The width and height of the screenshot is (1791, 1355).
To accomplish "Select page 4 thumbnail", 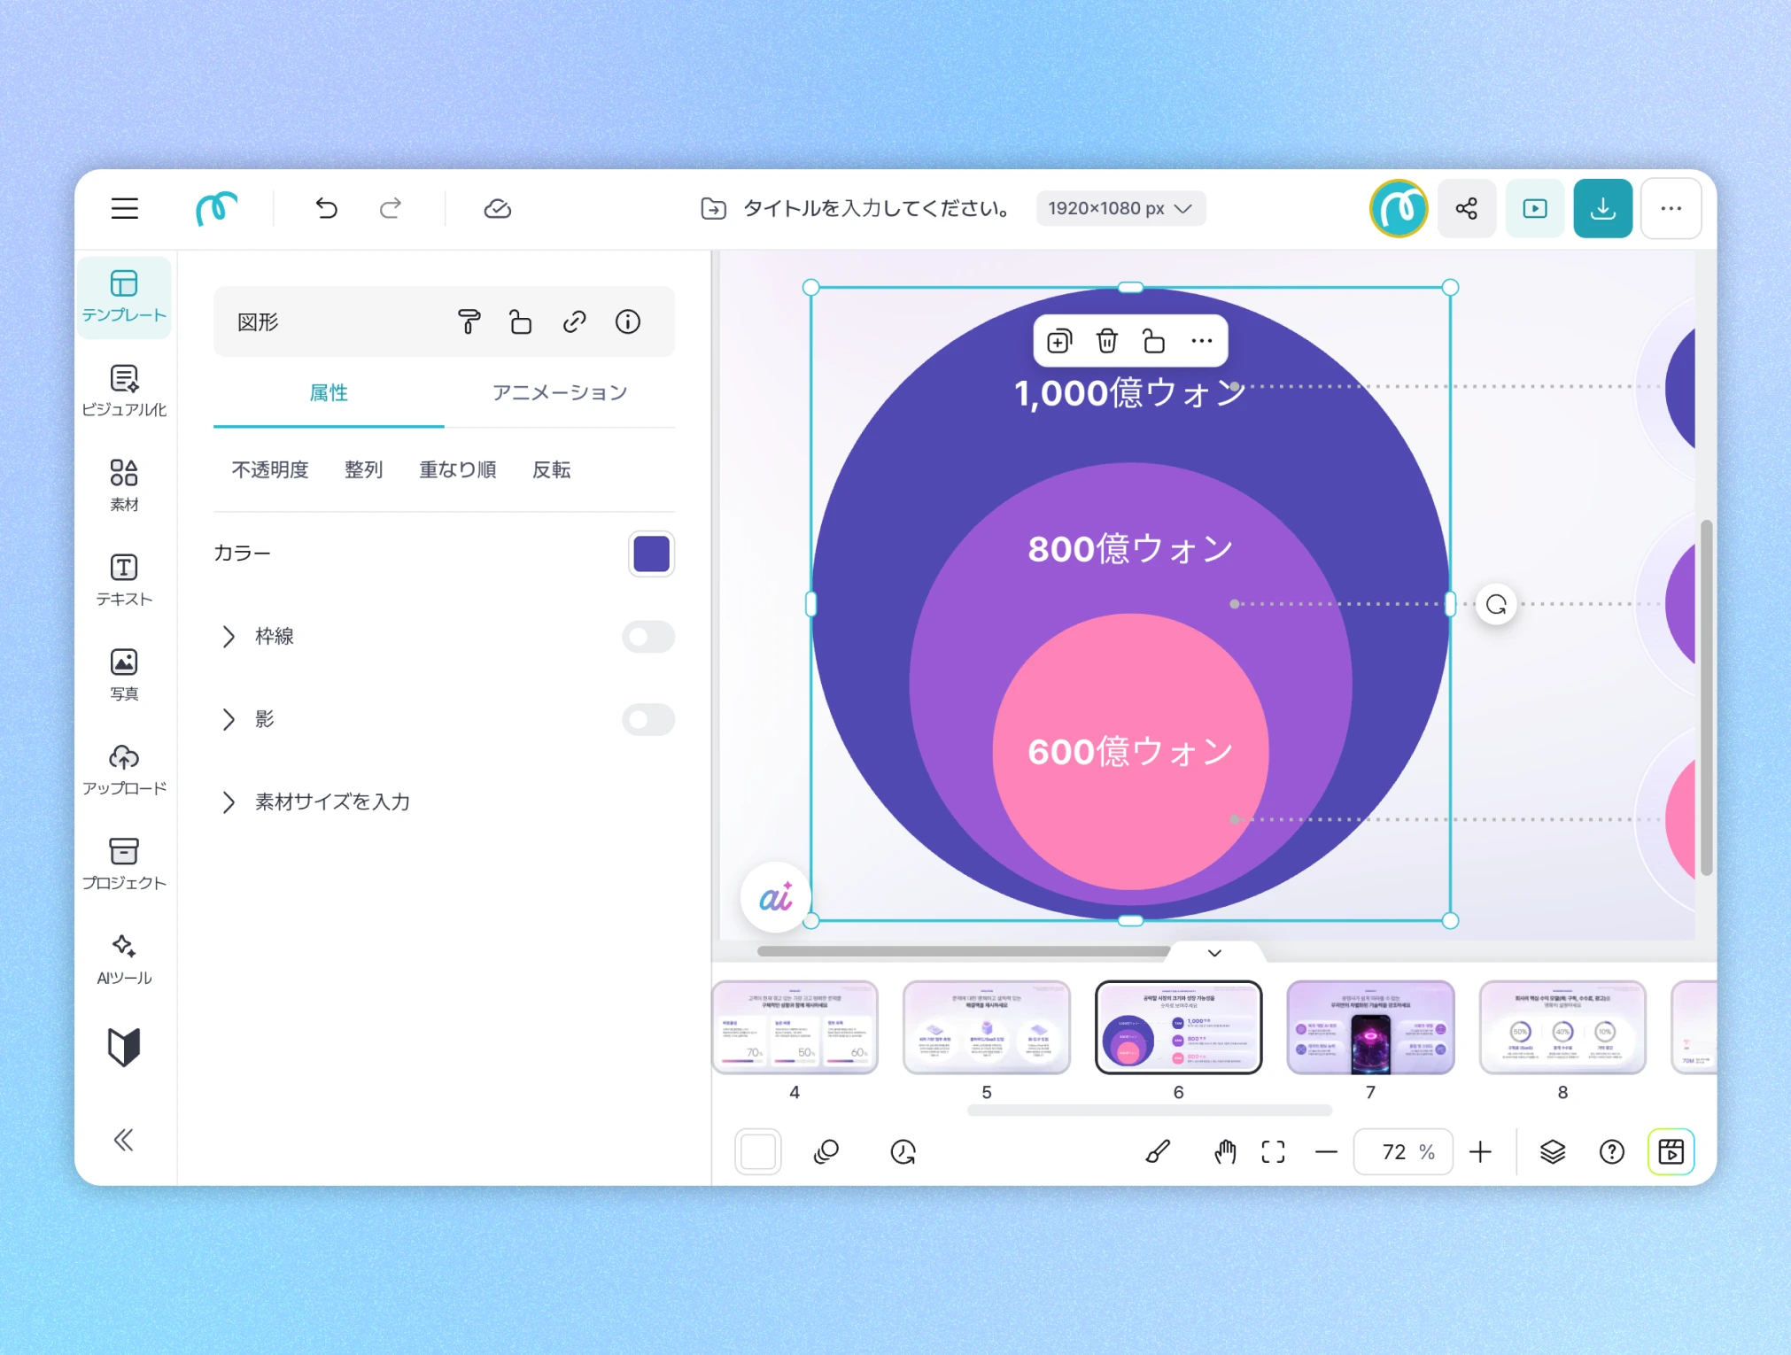I will [795, 1027].
